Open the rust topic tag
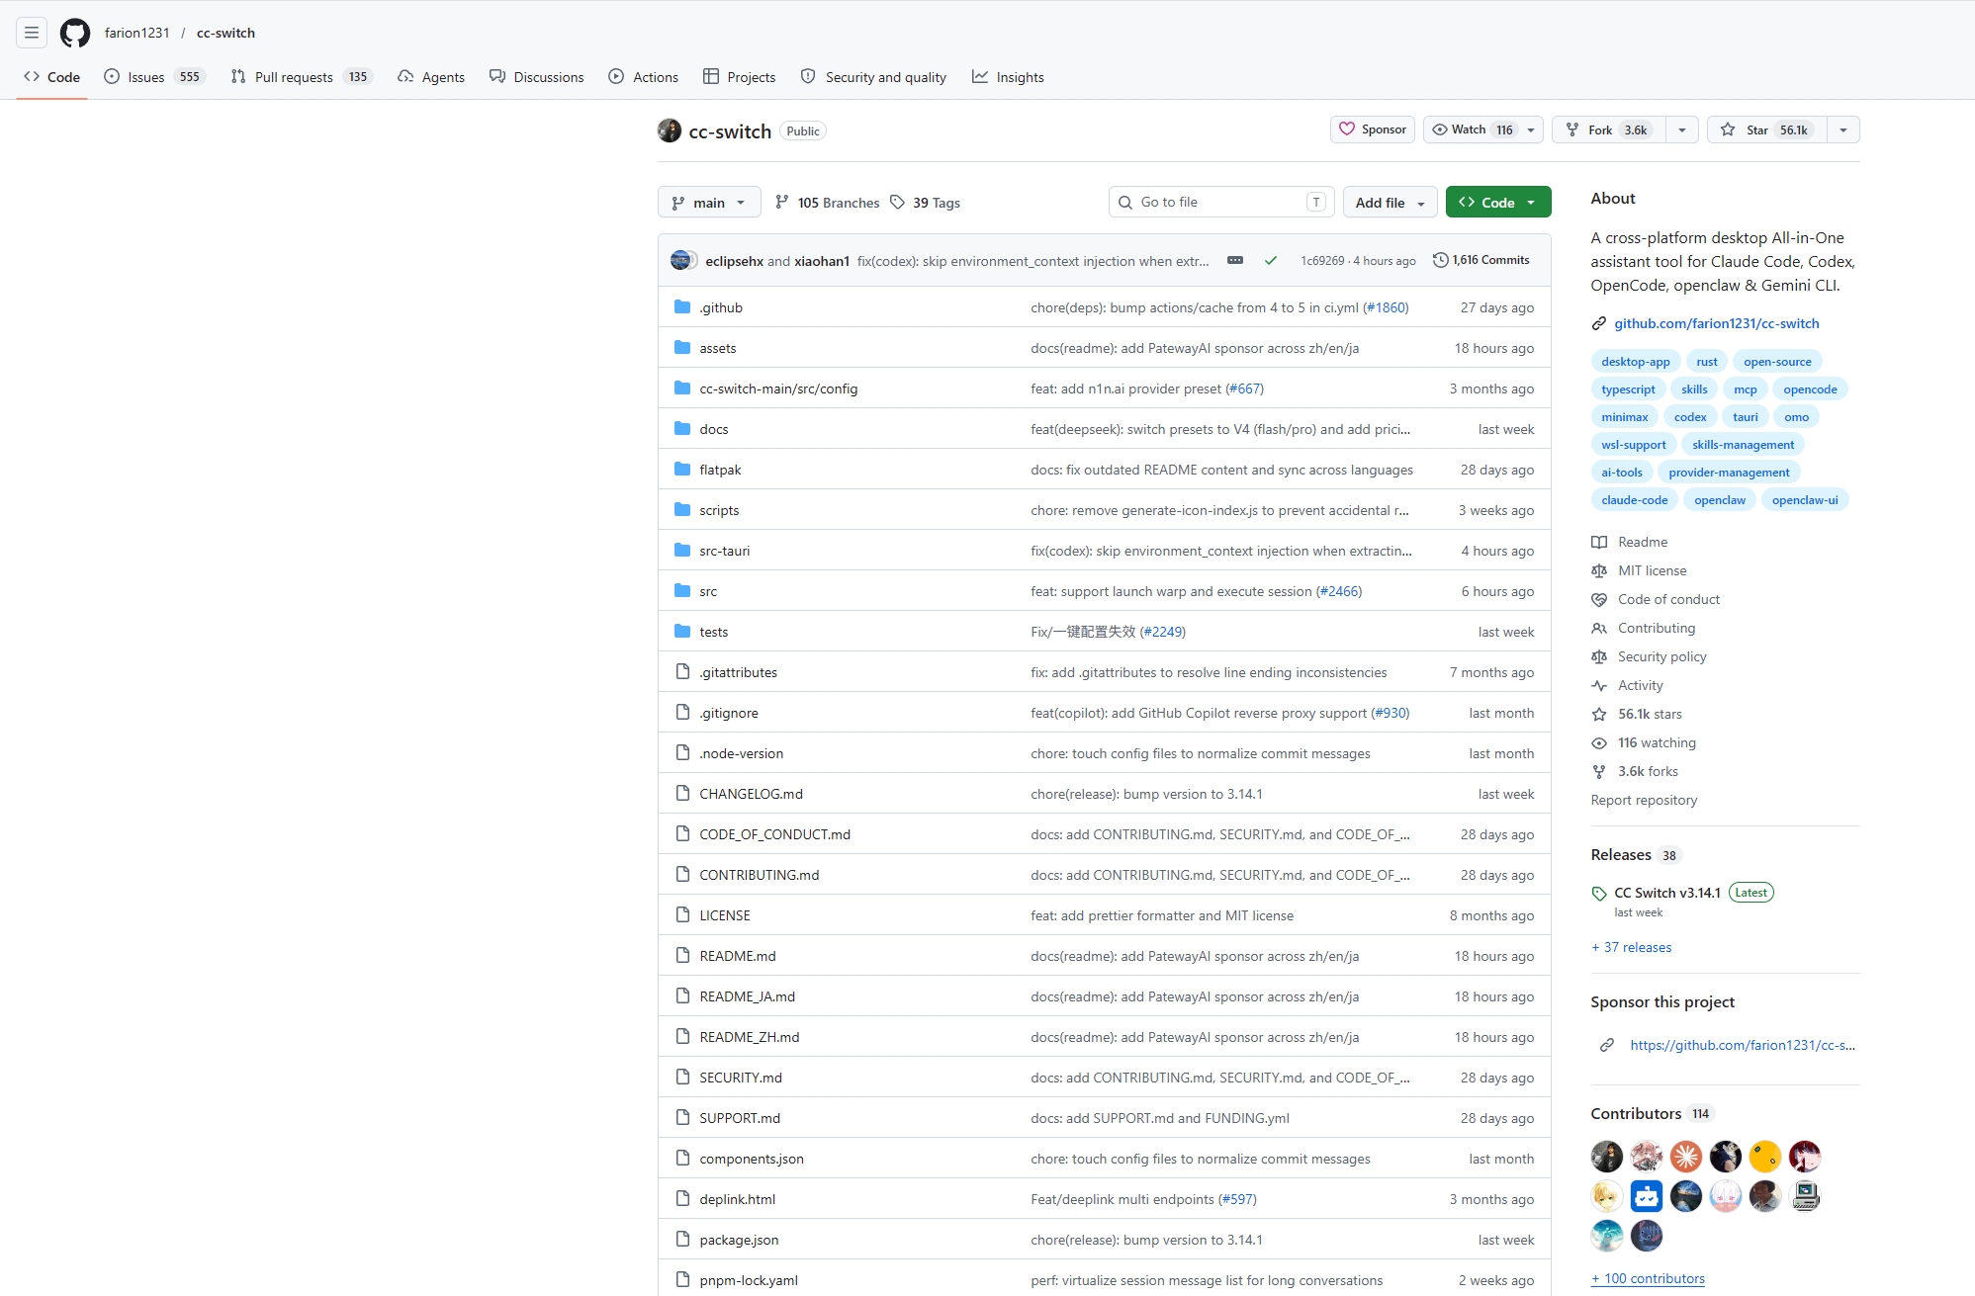Viewport: 1975px width, 1296px height. point(1707,362)
